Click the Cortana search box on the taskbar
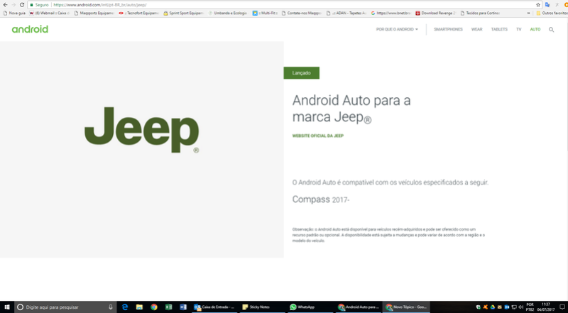Viewport: 568px width, 313px height. [x=65, y=307]
